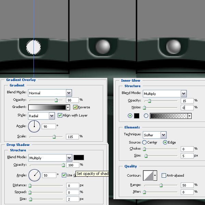Adjust the Scale slider
205x205 pixels.
[54, 137]
